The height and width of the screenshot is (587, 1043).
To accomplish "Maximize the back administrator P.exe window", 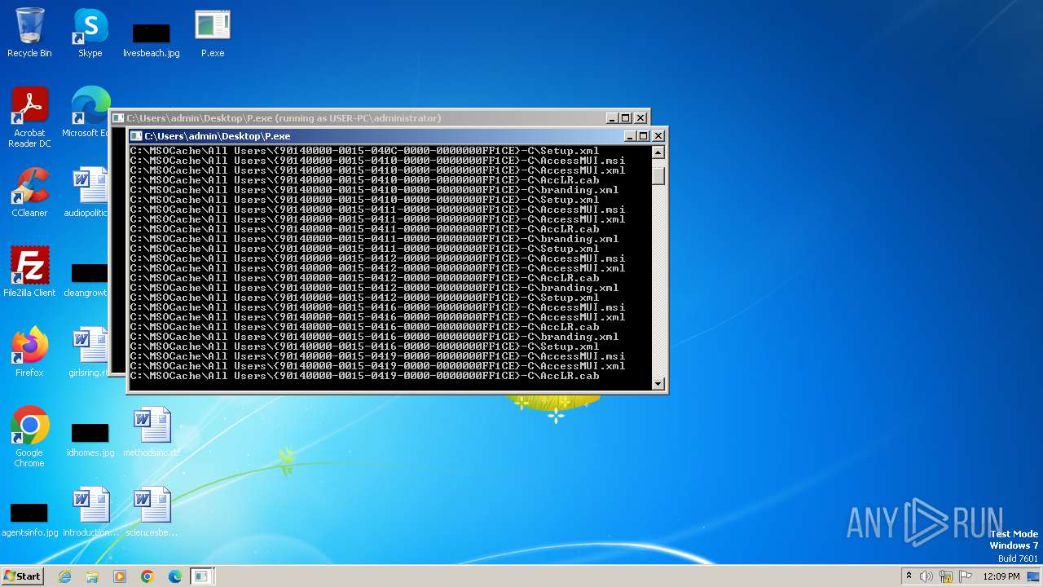I will coord(626,118).
